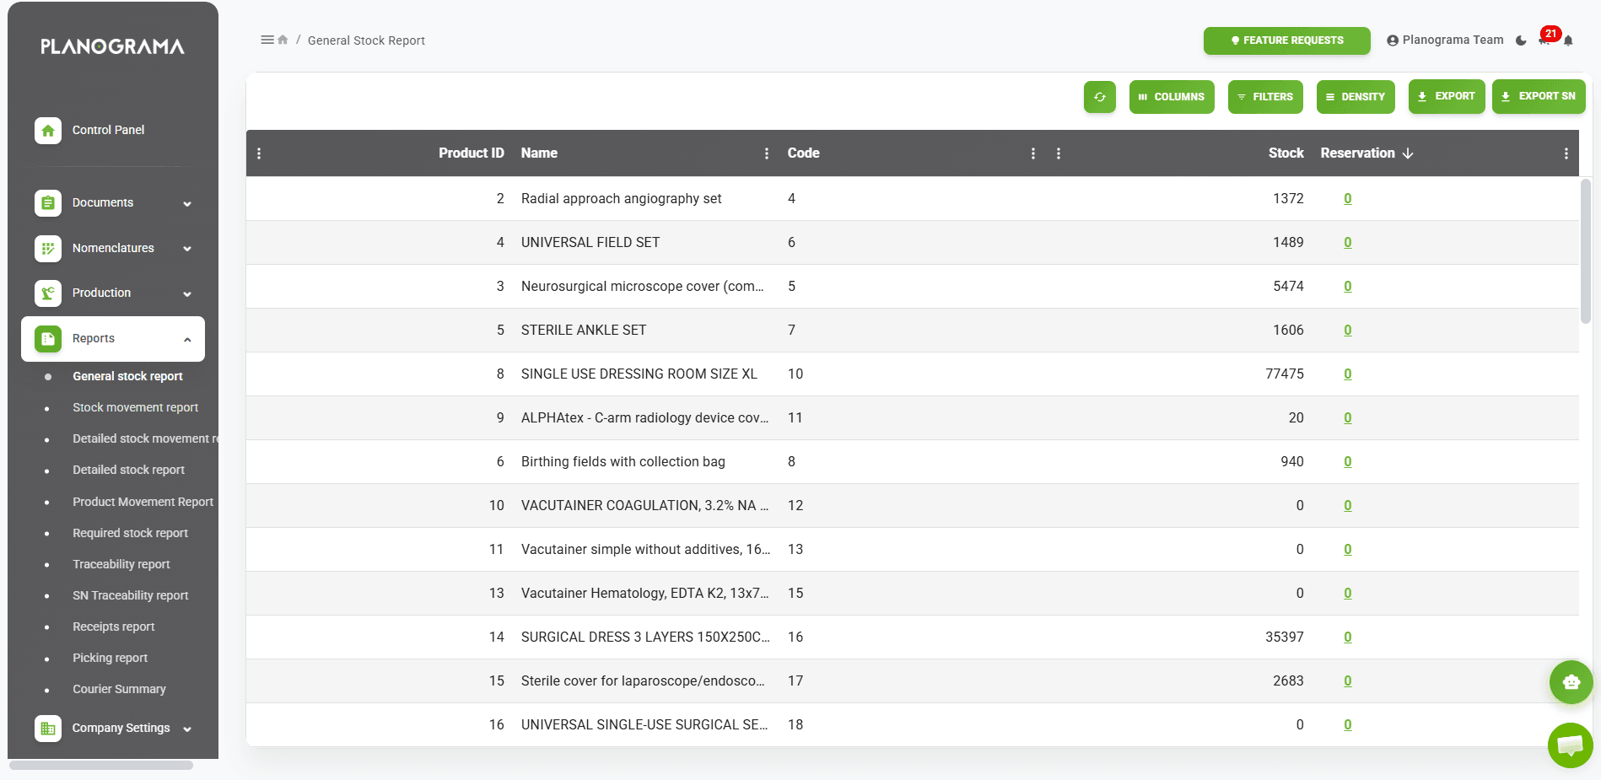Image resolution: width=1601 pixels, height=780 pixels.
Task: Open Control Panel from the sidebar
Action: click(113, 130)
